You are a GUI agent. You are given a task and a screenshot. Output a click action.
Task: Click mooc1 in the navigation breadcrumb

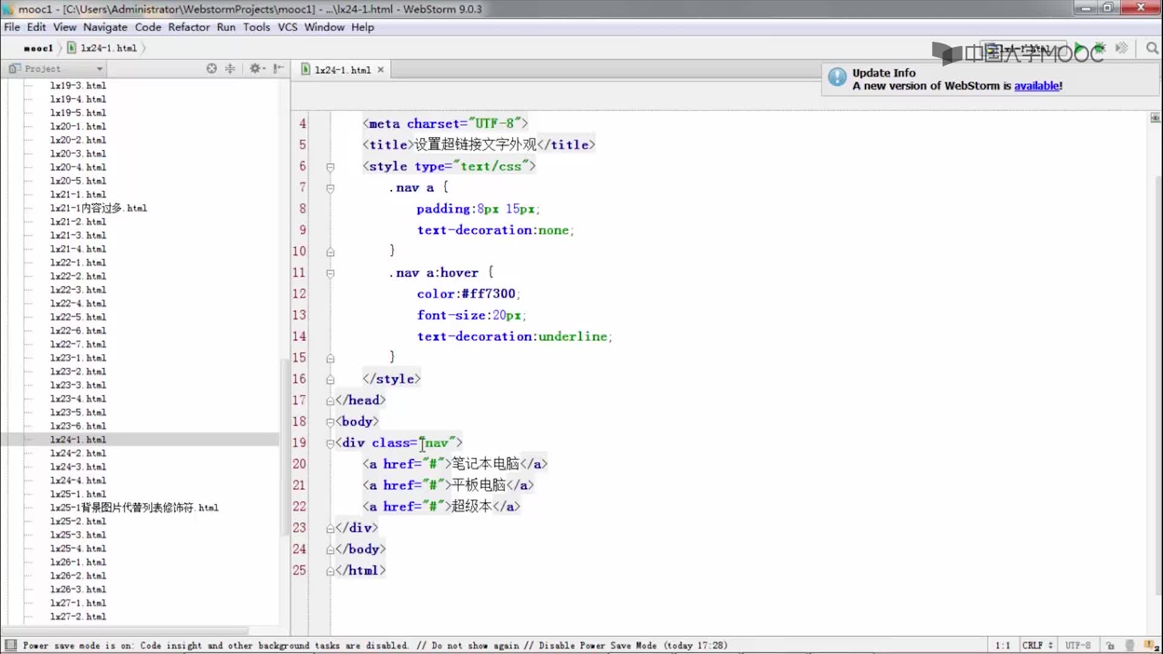[38, 48]
